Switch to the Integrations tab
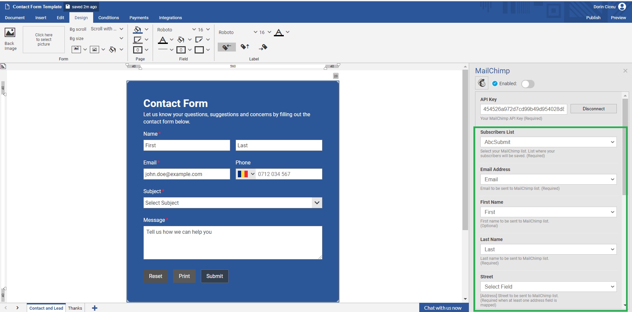Viewport: 632px width, 312px height. click(x=170, y=18)
